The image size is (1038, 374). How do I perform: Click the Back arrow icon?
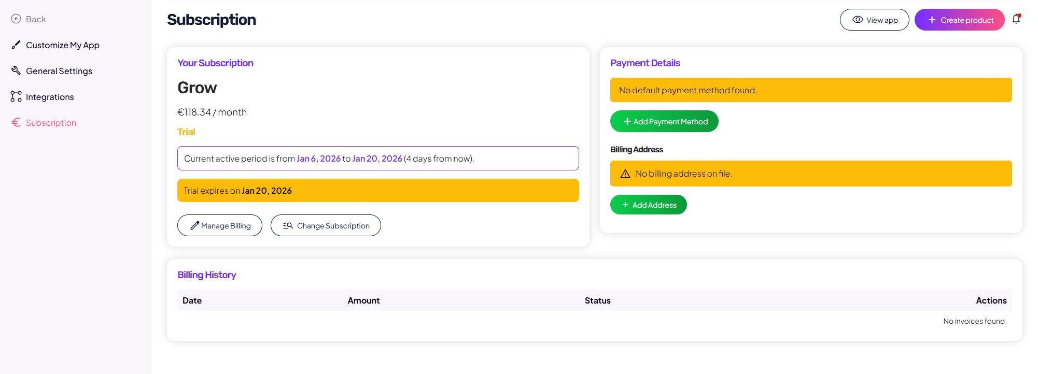16,19
